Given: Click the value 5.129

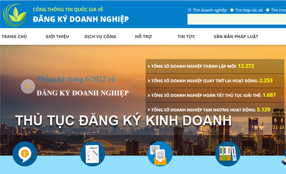Looking at the screenshot, I should click(264, 109).
